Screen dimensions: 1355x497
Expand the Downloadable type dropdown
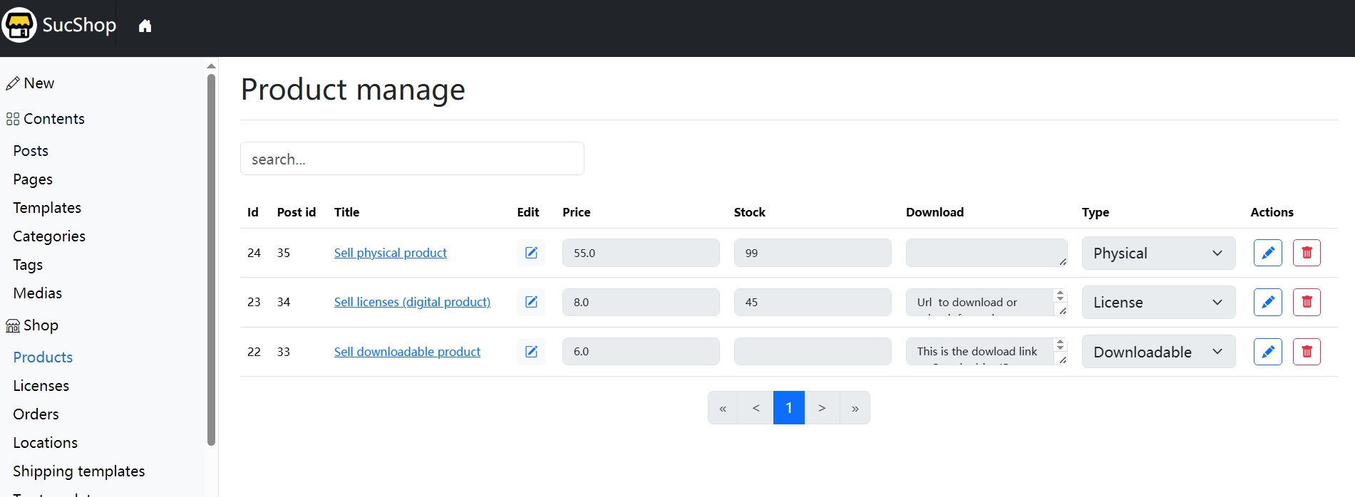coord(1158,352)
